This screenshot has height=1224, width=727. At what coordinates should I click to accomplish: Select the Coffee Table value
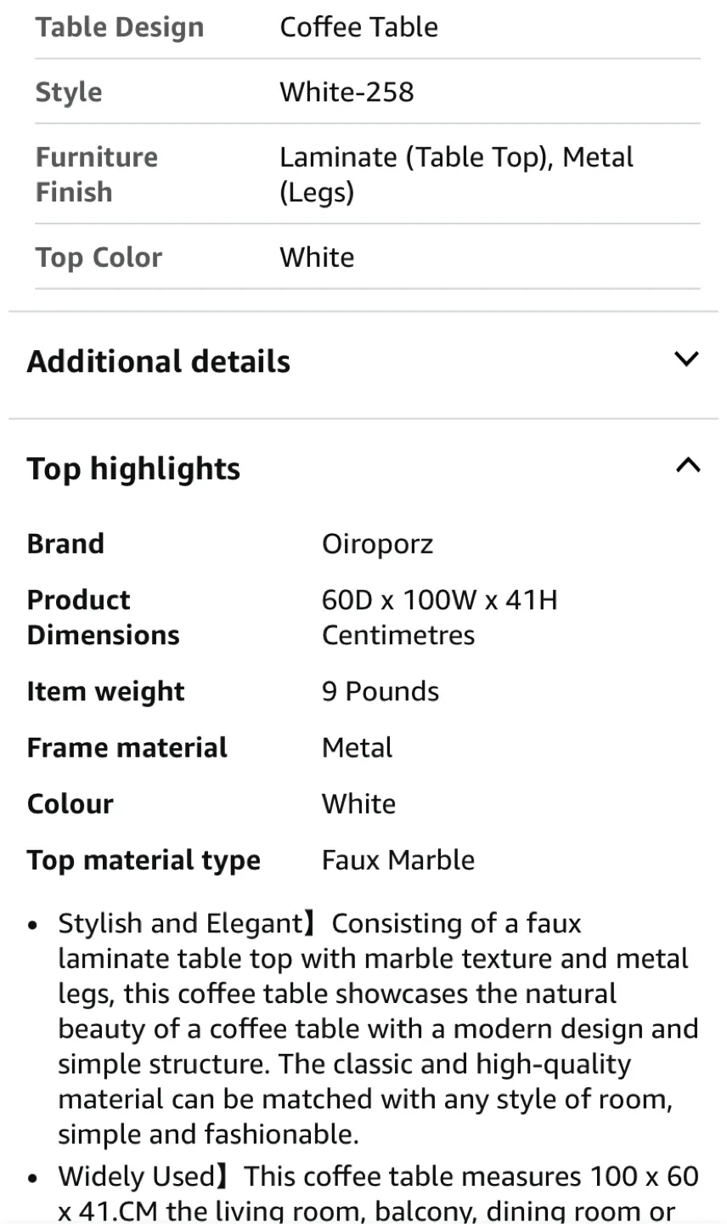pyautogui.click(x=358, y=26)
